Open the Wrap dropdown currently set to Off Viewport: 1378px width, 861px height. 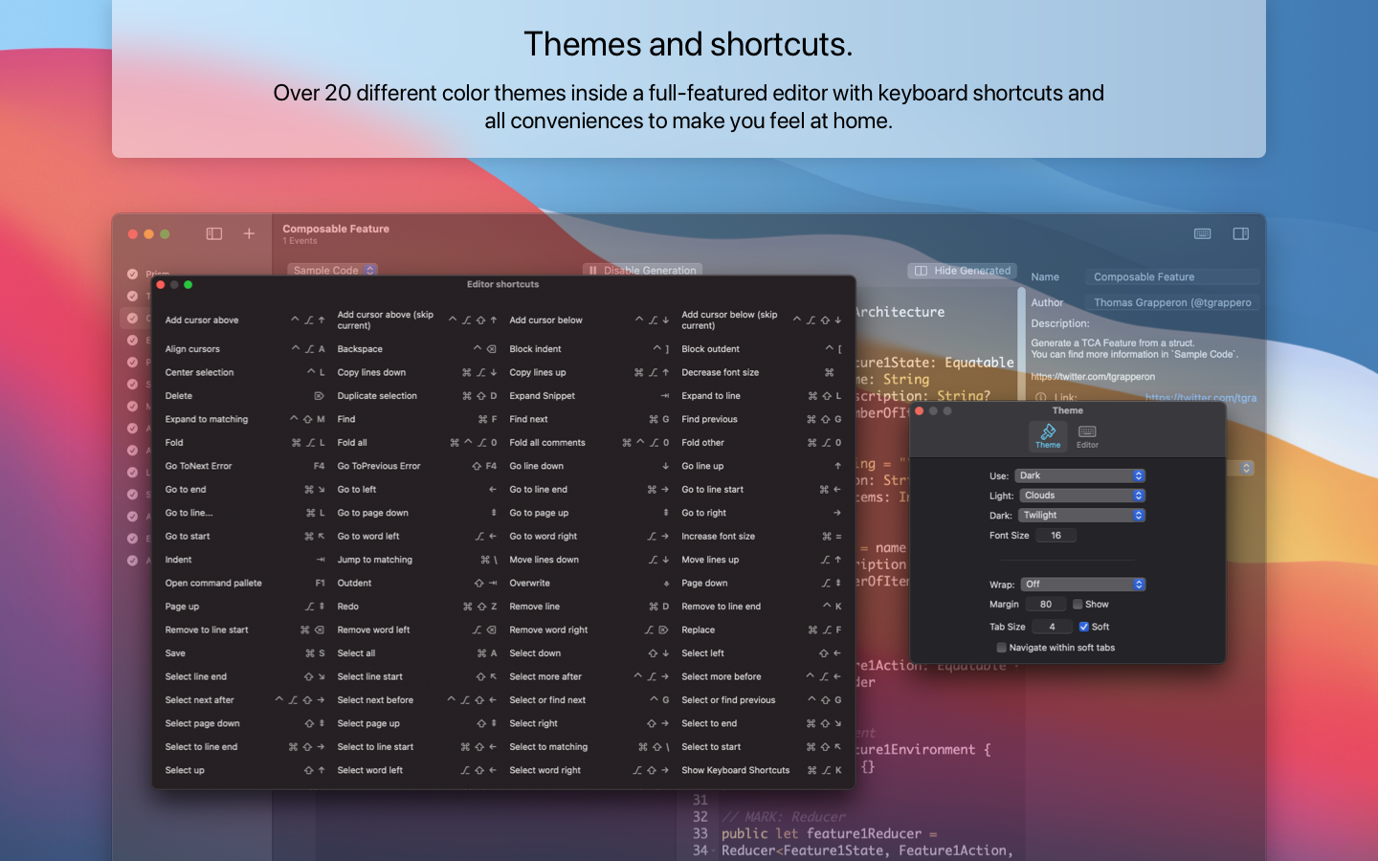click(x=1083, y=584)
